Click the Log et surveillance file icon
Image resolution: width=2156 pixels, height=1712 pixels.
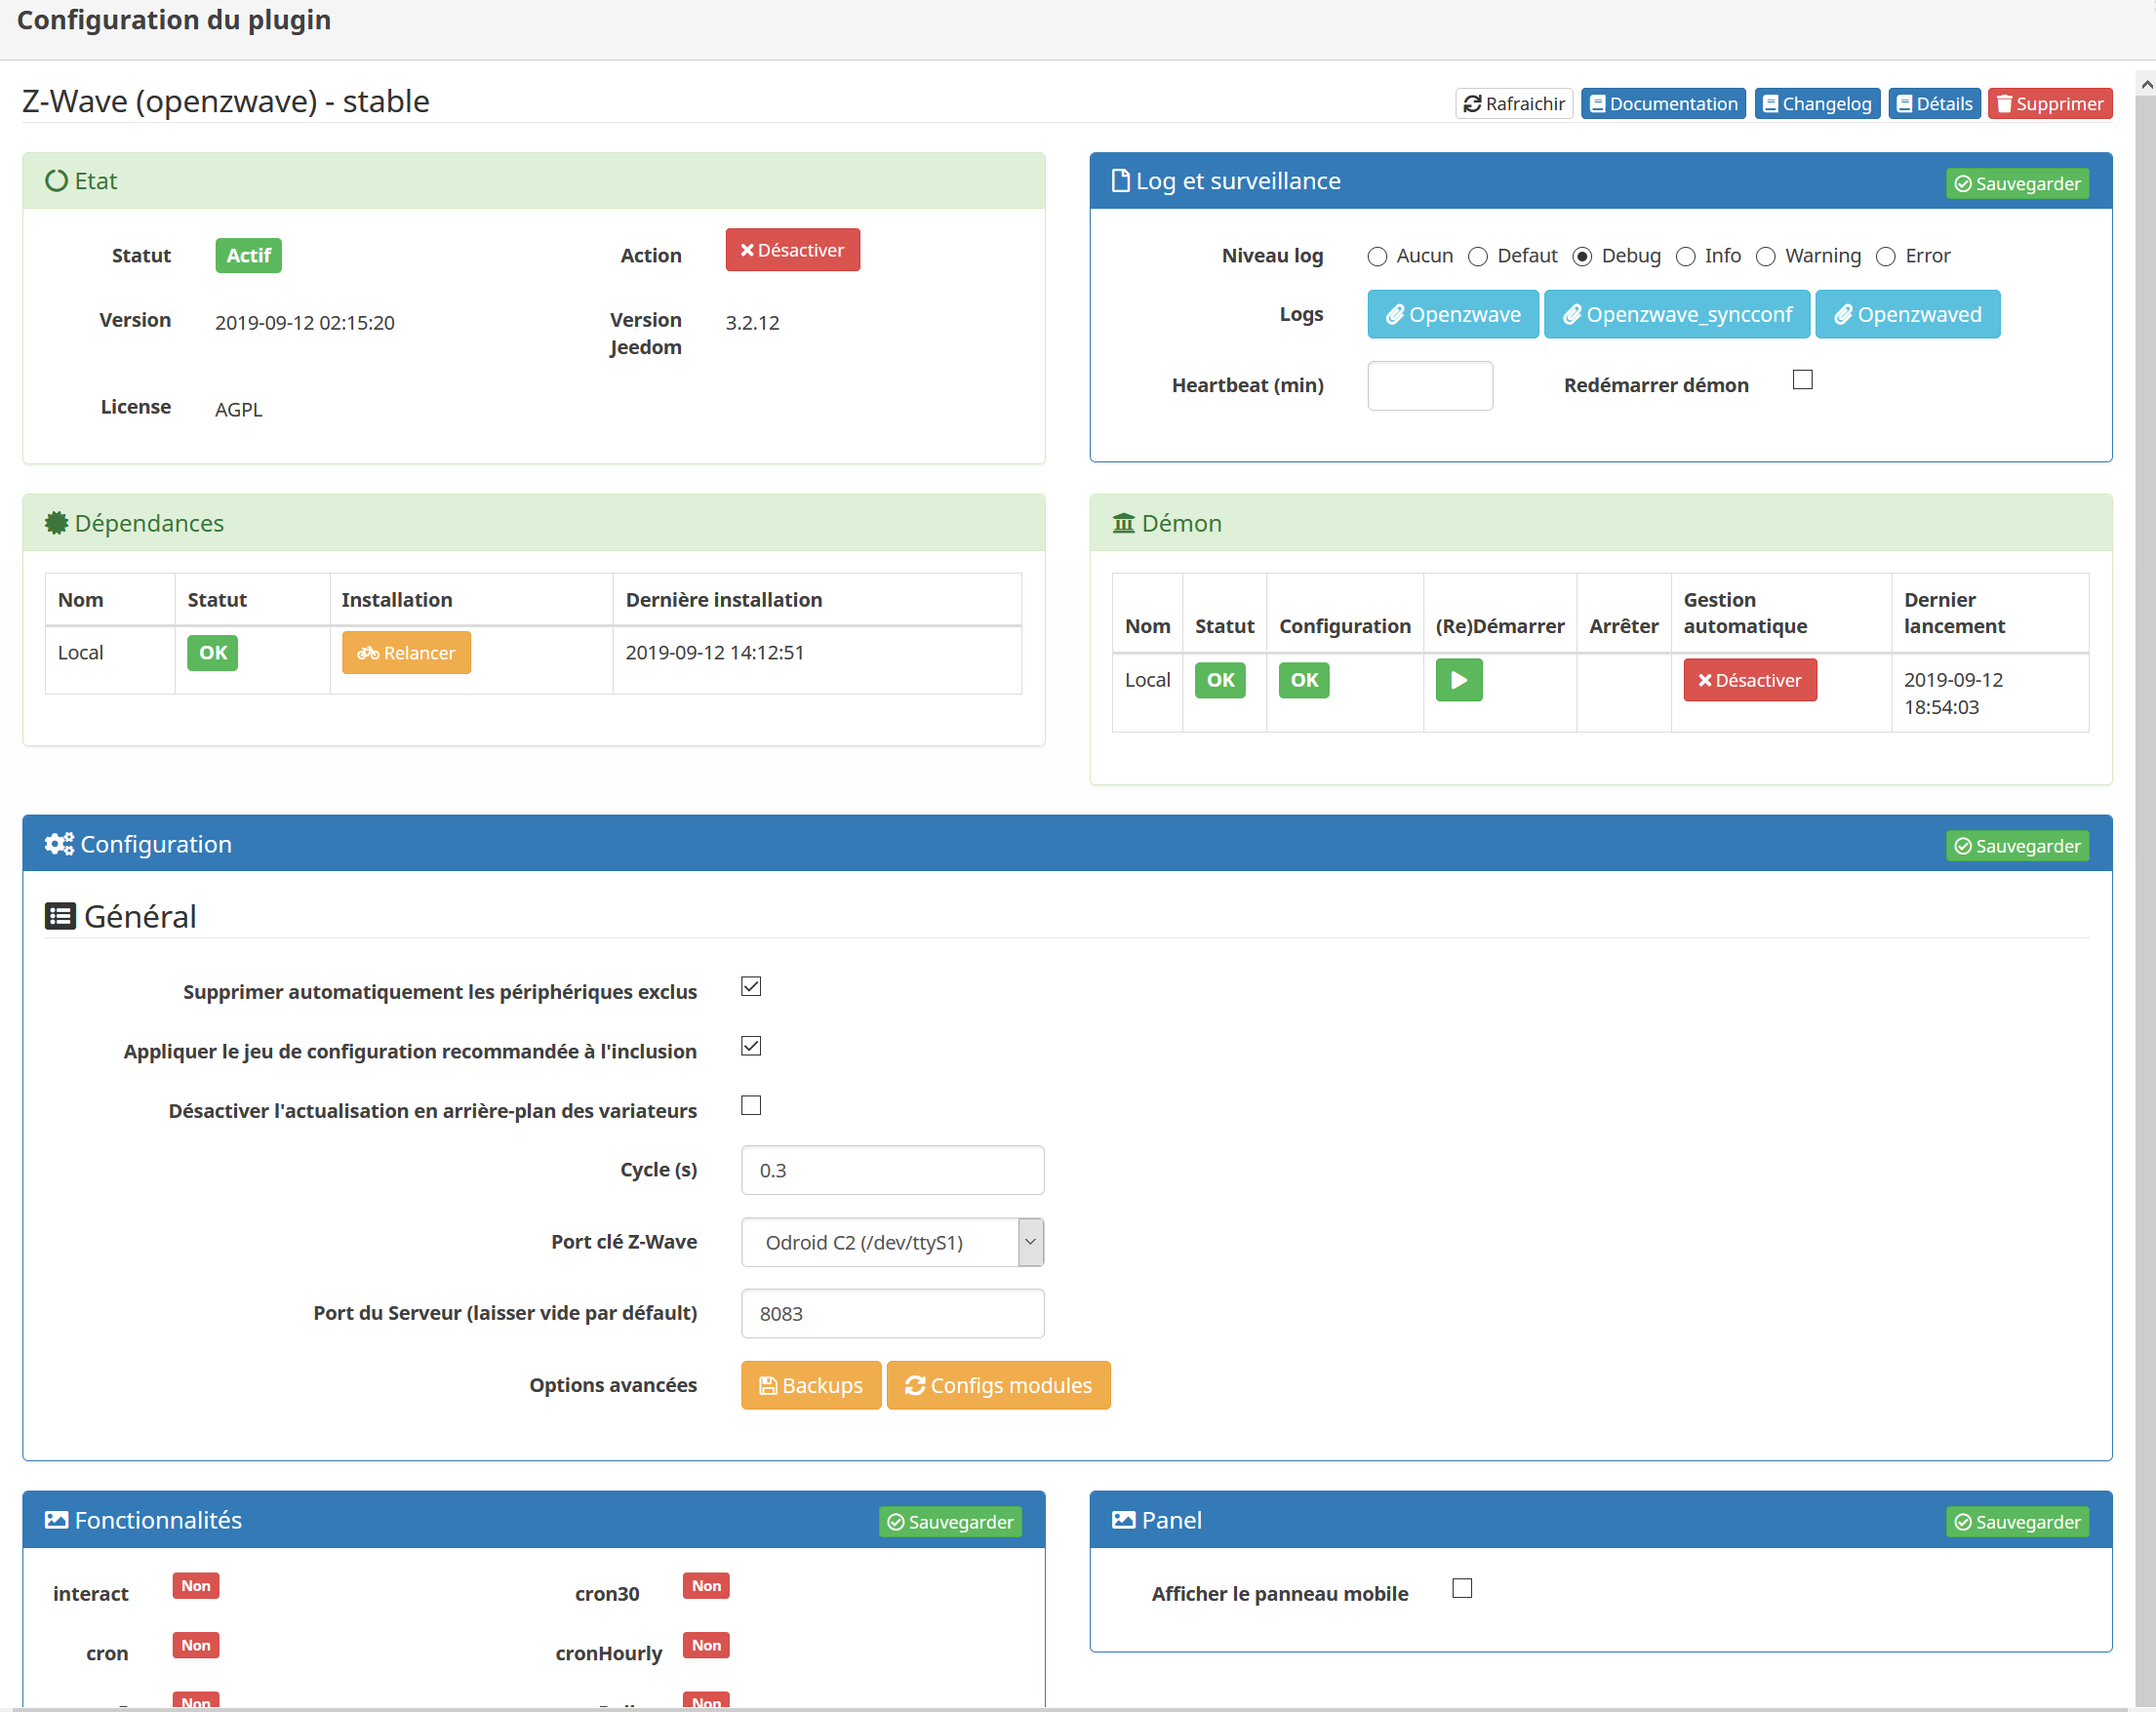click(1121, 181)
